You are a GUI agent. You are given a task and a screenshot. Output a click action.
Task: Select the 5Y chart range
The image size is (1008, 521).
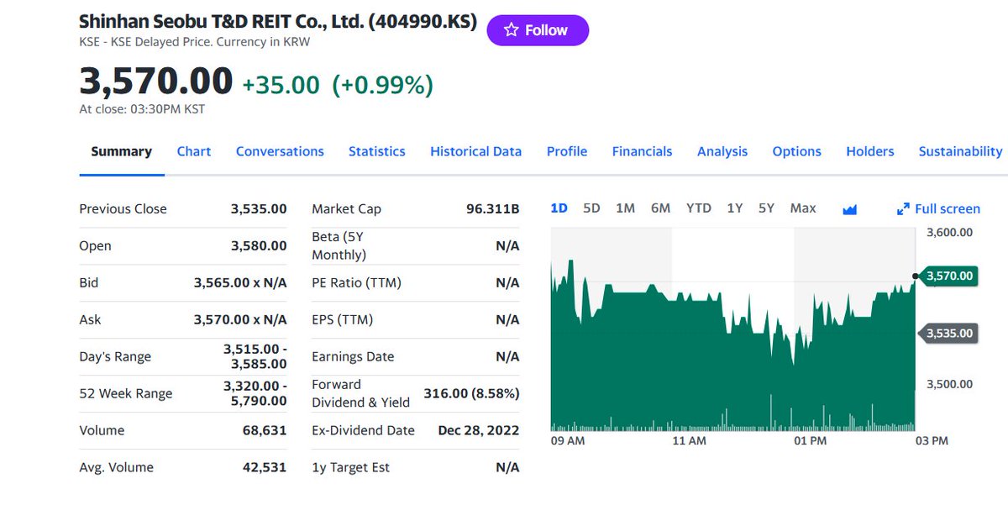click(x=766, y=208)
